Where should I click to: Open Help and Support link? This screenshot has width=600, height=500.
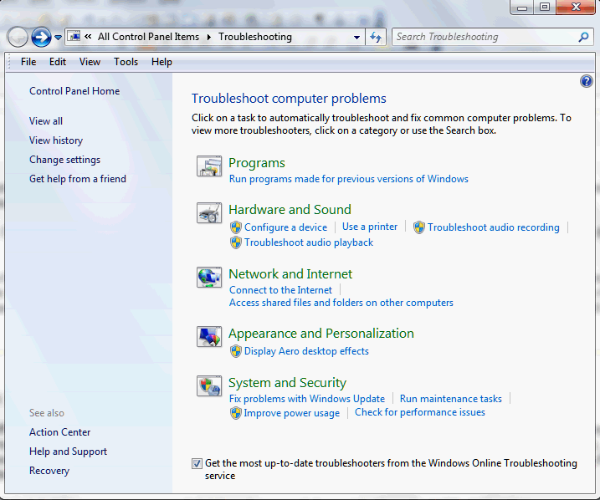click(68, 452)
